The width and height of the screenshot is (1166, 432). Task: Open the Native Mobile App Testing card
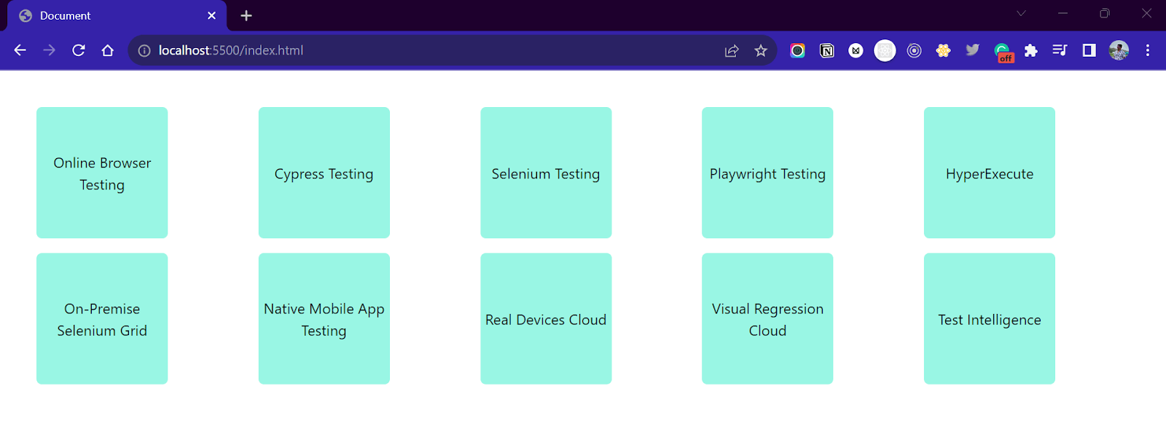[x=324, y=318]
